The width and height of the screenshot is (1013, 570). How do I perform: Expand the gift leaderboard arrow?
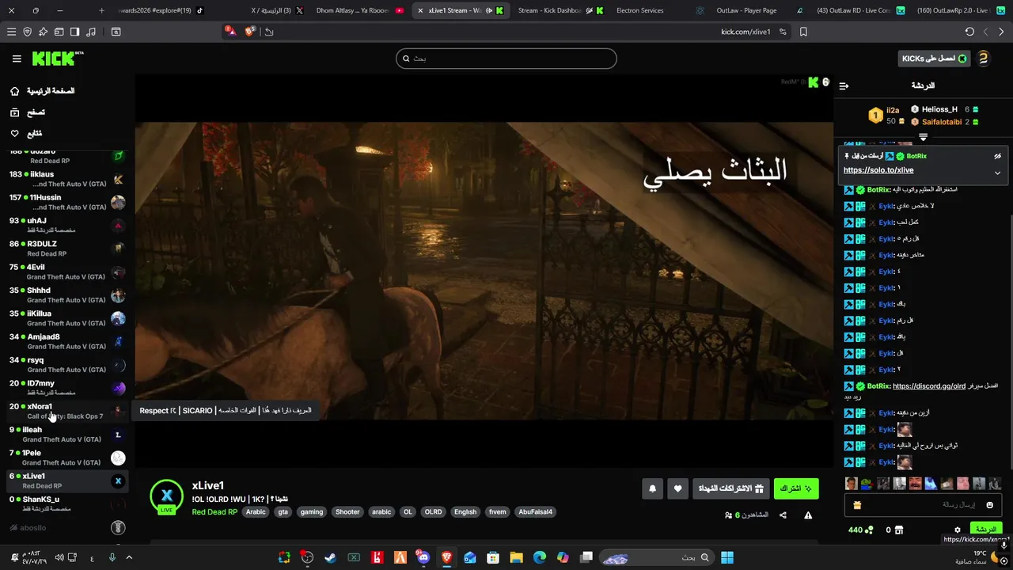click(x=923, y=137)
